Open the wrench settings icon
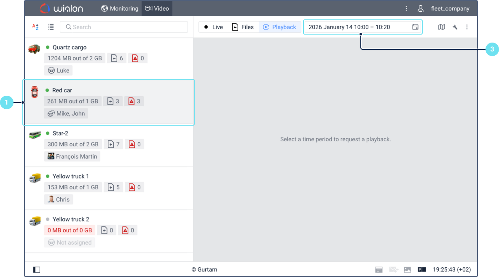499x277 pixels. click(x=455, y=27)
